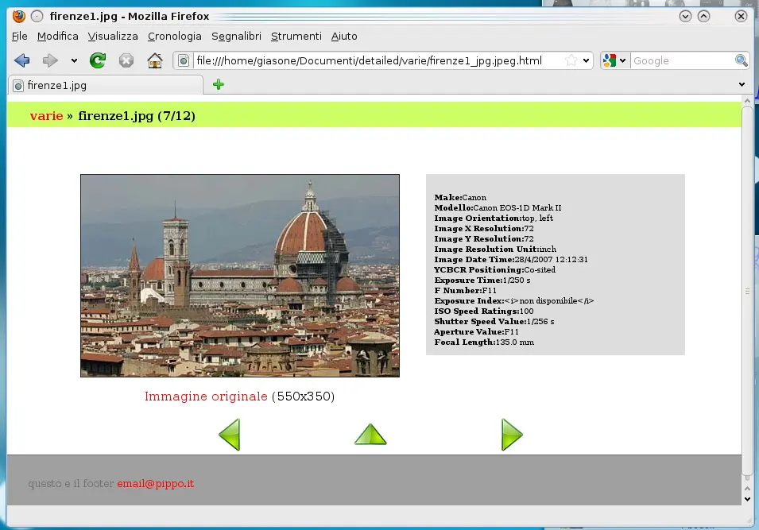Bookmark this page with the star icon
Screen dimensions: 759x530
pyautogui.click(x=571, y=60)
